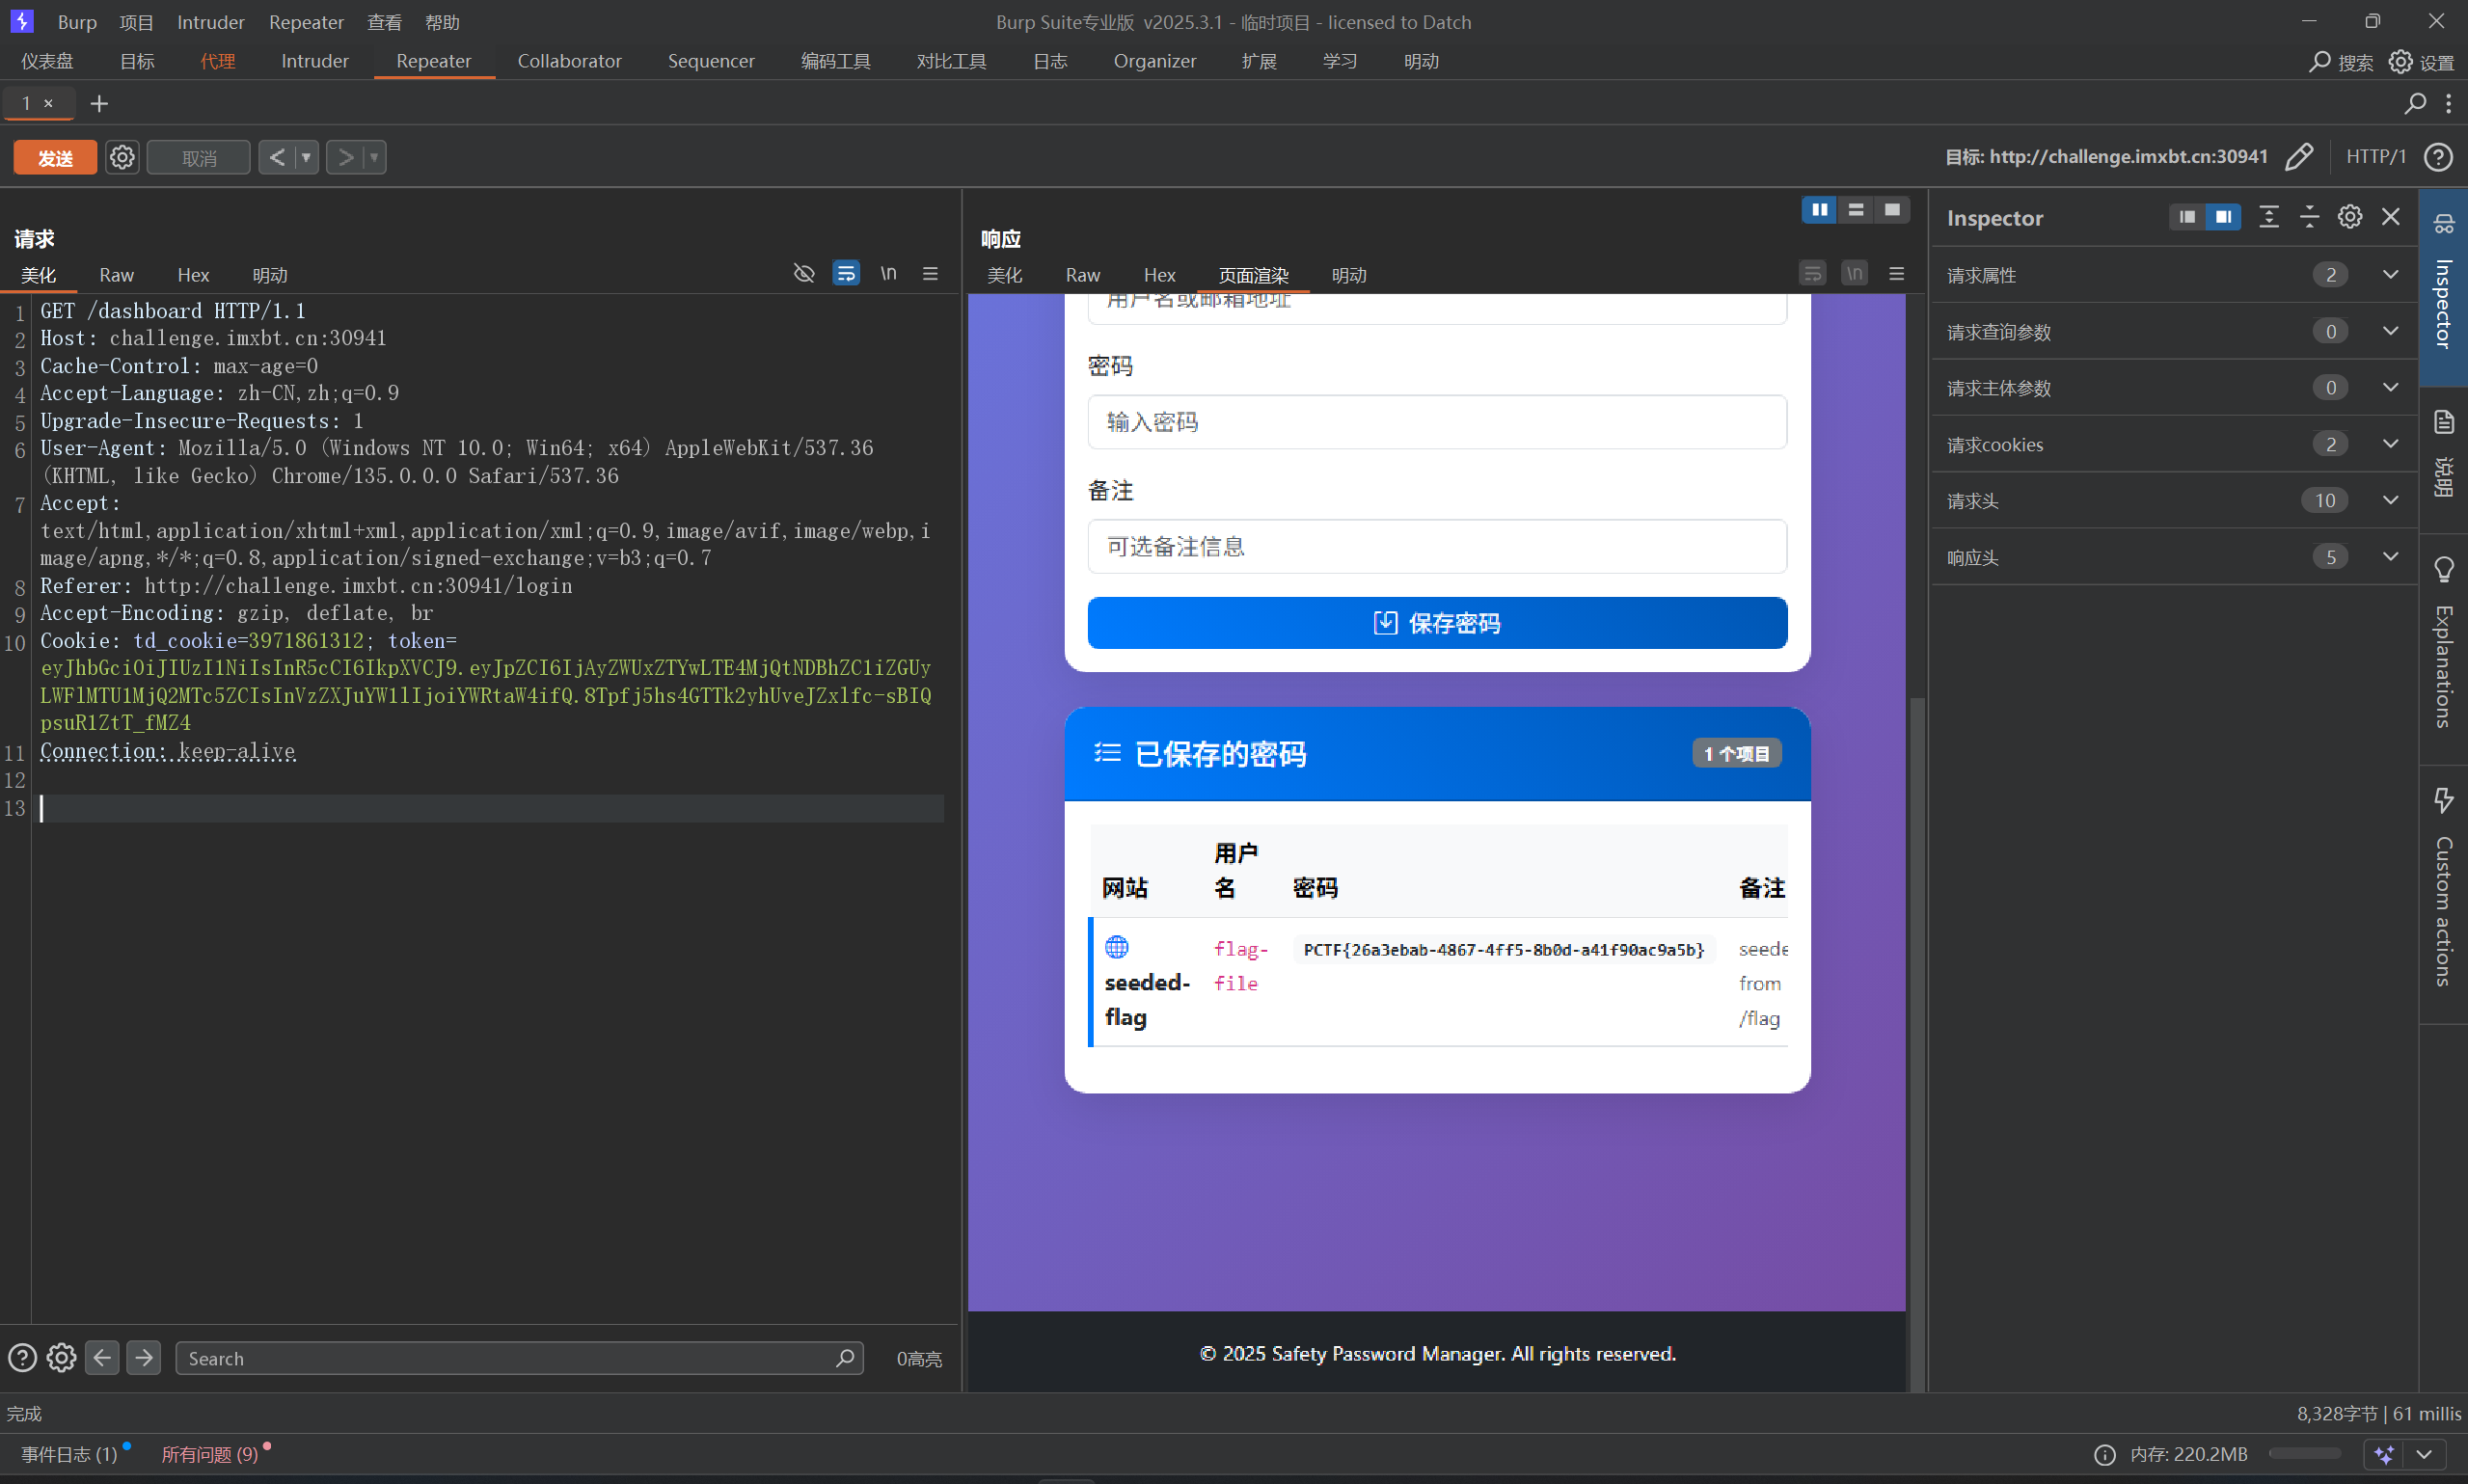Add a new Repeater tab
Screen dimensions: 2468x1484
point(99,103)
